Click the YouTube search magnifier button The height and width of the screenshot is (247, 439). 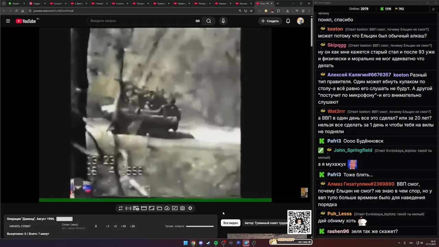[209, 21]
